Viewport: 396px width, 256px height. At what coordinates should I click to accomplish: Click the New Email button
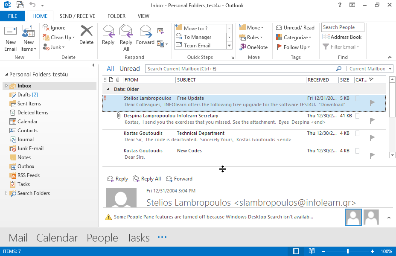click(10, 38)
